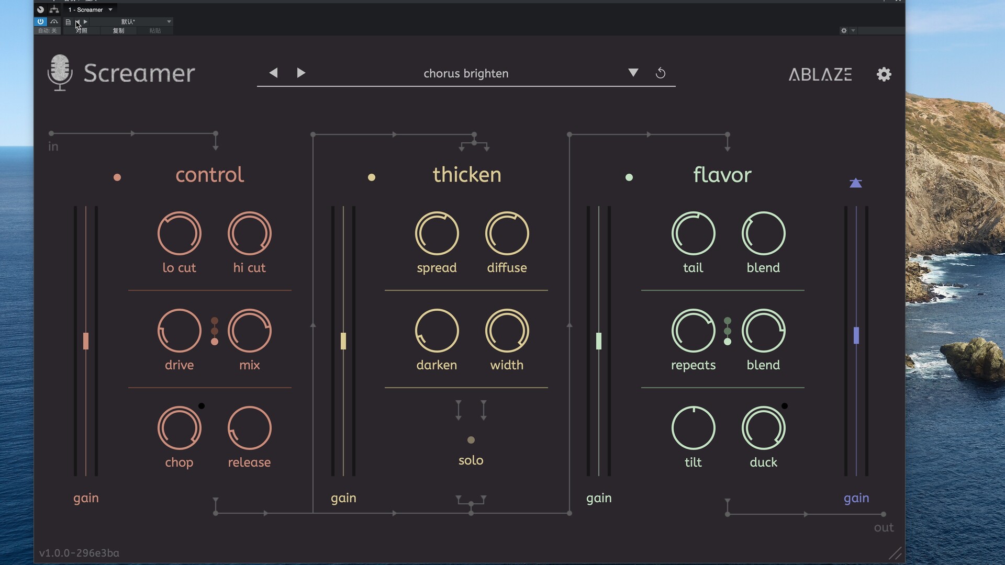The image size is (1005, 565).
Task: Click the release knob
Action: pos(250,428)
